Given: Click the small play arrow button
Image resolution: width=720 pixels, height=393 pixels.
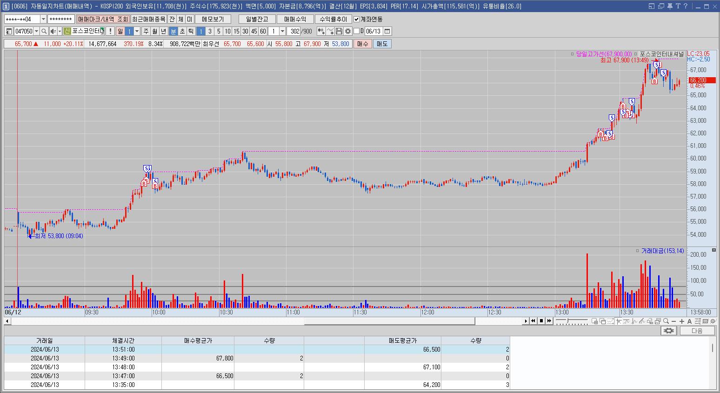Looking at the screenshot, I should coord(526,321).
